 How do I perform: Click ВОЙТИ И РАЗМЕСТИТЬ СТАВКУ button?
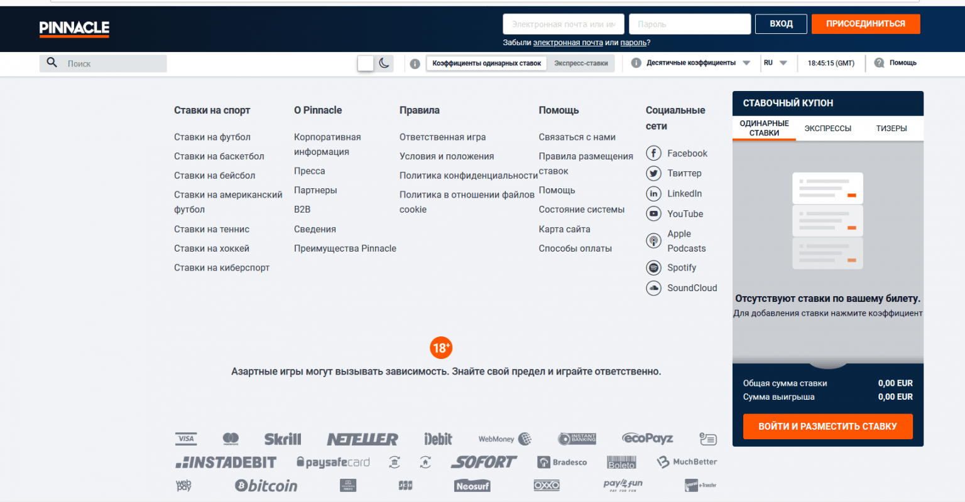[x=828, y=427]
